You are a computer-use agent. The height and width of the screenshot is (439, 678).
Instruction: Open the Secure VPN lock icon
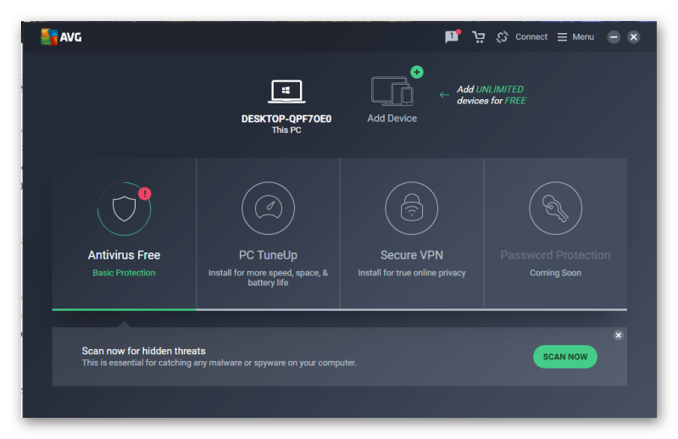(x=412, y=208)
